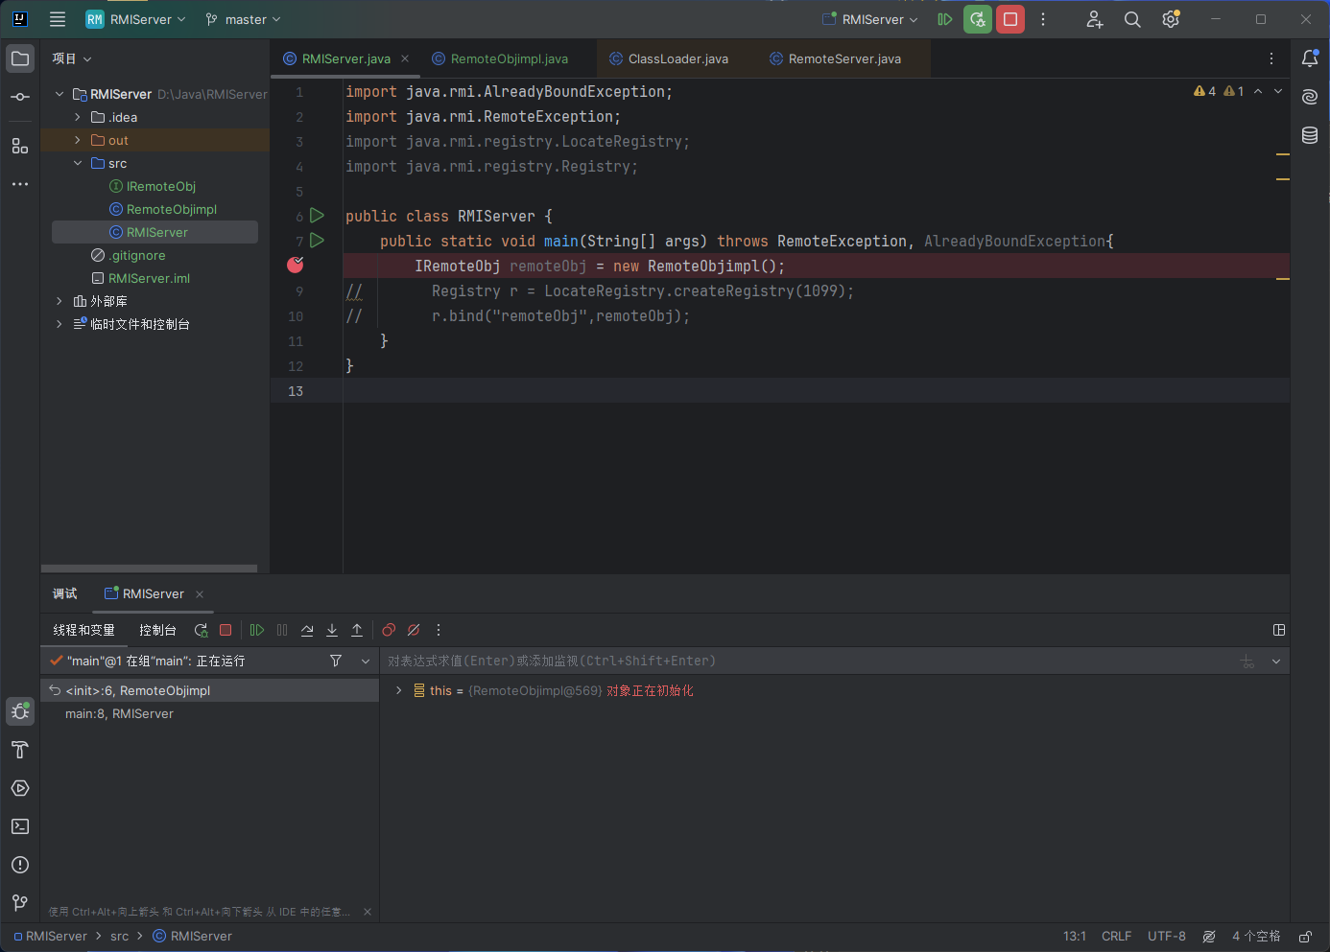The height and width of the screenshot is (952, 1330).
Task: Toggle mute breakpoints in debugger
Action: pos(414,630)
